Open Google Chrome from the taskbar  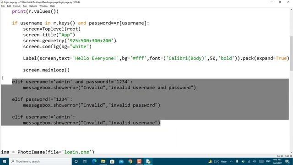130,161
